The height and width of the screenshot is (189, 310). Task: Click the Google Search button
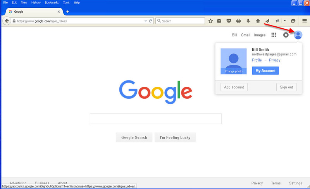[134, 137]
